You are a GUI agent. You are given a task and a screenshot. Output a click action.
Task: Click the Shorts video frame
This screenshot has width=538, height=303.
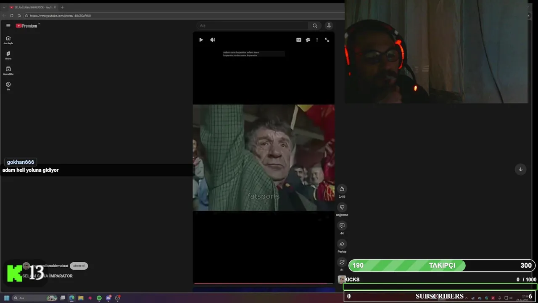point(264,158)
